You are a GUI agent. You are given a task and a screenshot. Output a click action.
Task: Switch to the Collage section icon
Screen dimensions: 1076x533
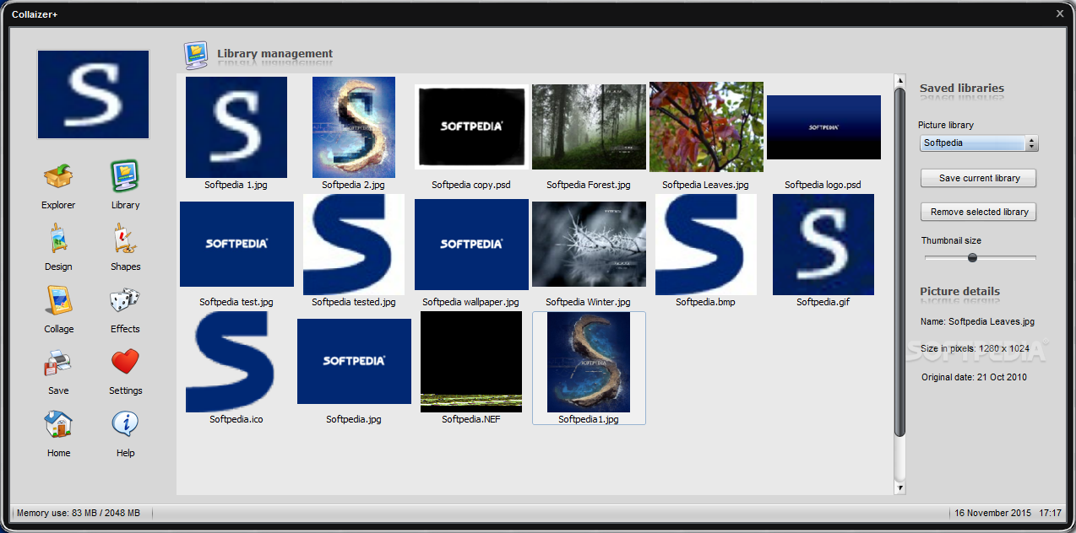point(58,301)
